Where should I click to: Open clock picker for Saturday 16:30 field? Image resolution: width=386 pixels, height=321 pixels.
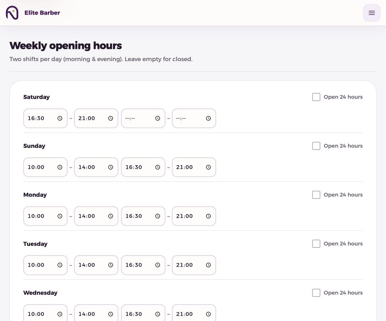60,118
